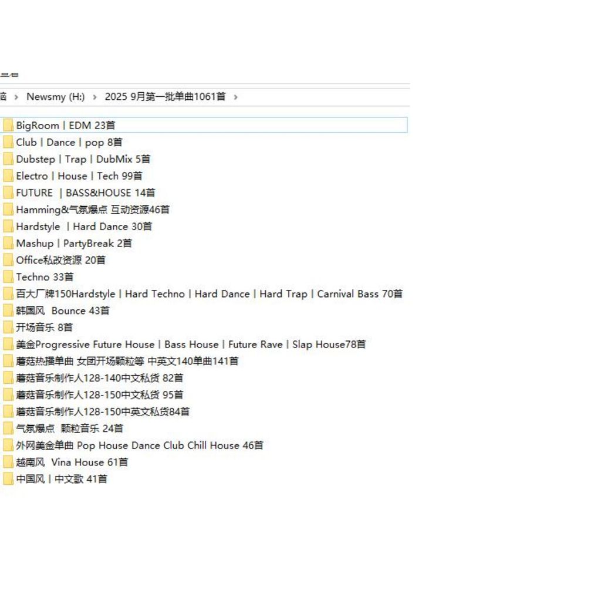The height and width of the screenshot is (601, 601).
Task: Click the 越南风 Vina House 61首 folder icon
Action: click(8, 462)
